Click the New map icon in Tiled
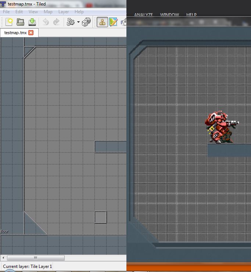Screen dimensions: 251x272 coord(9,22)
